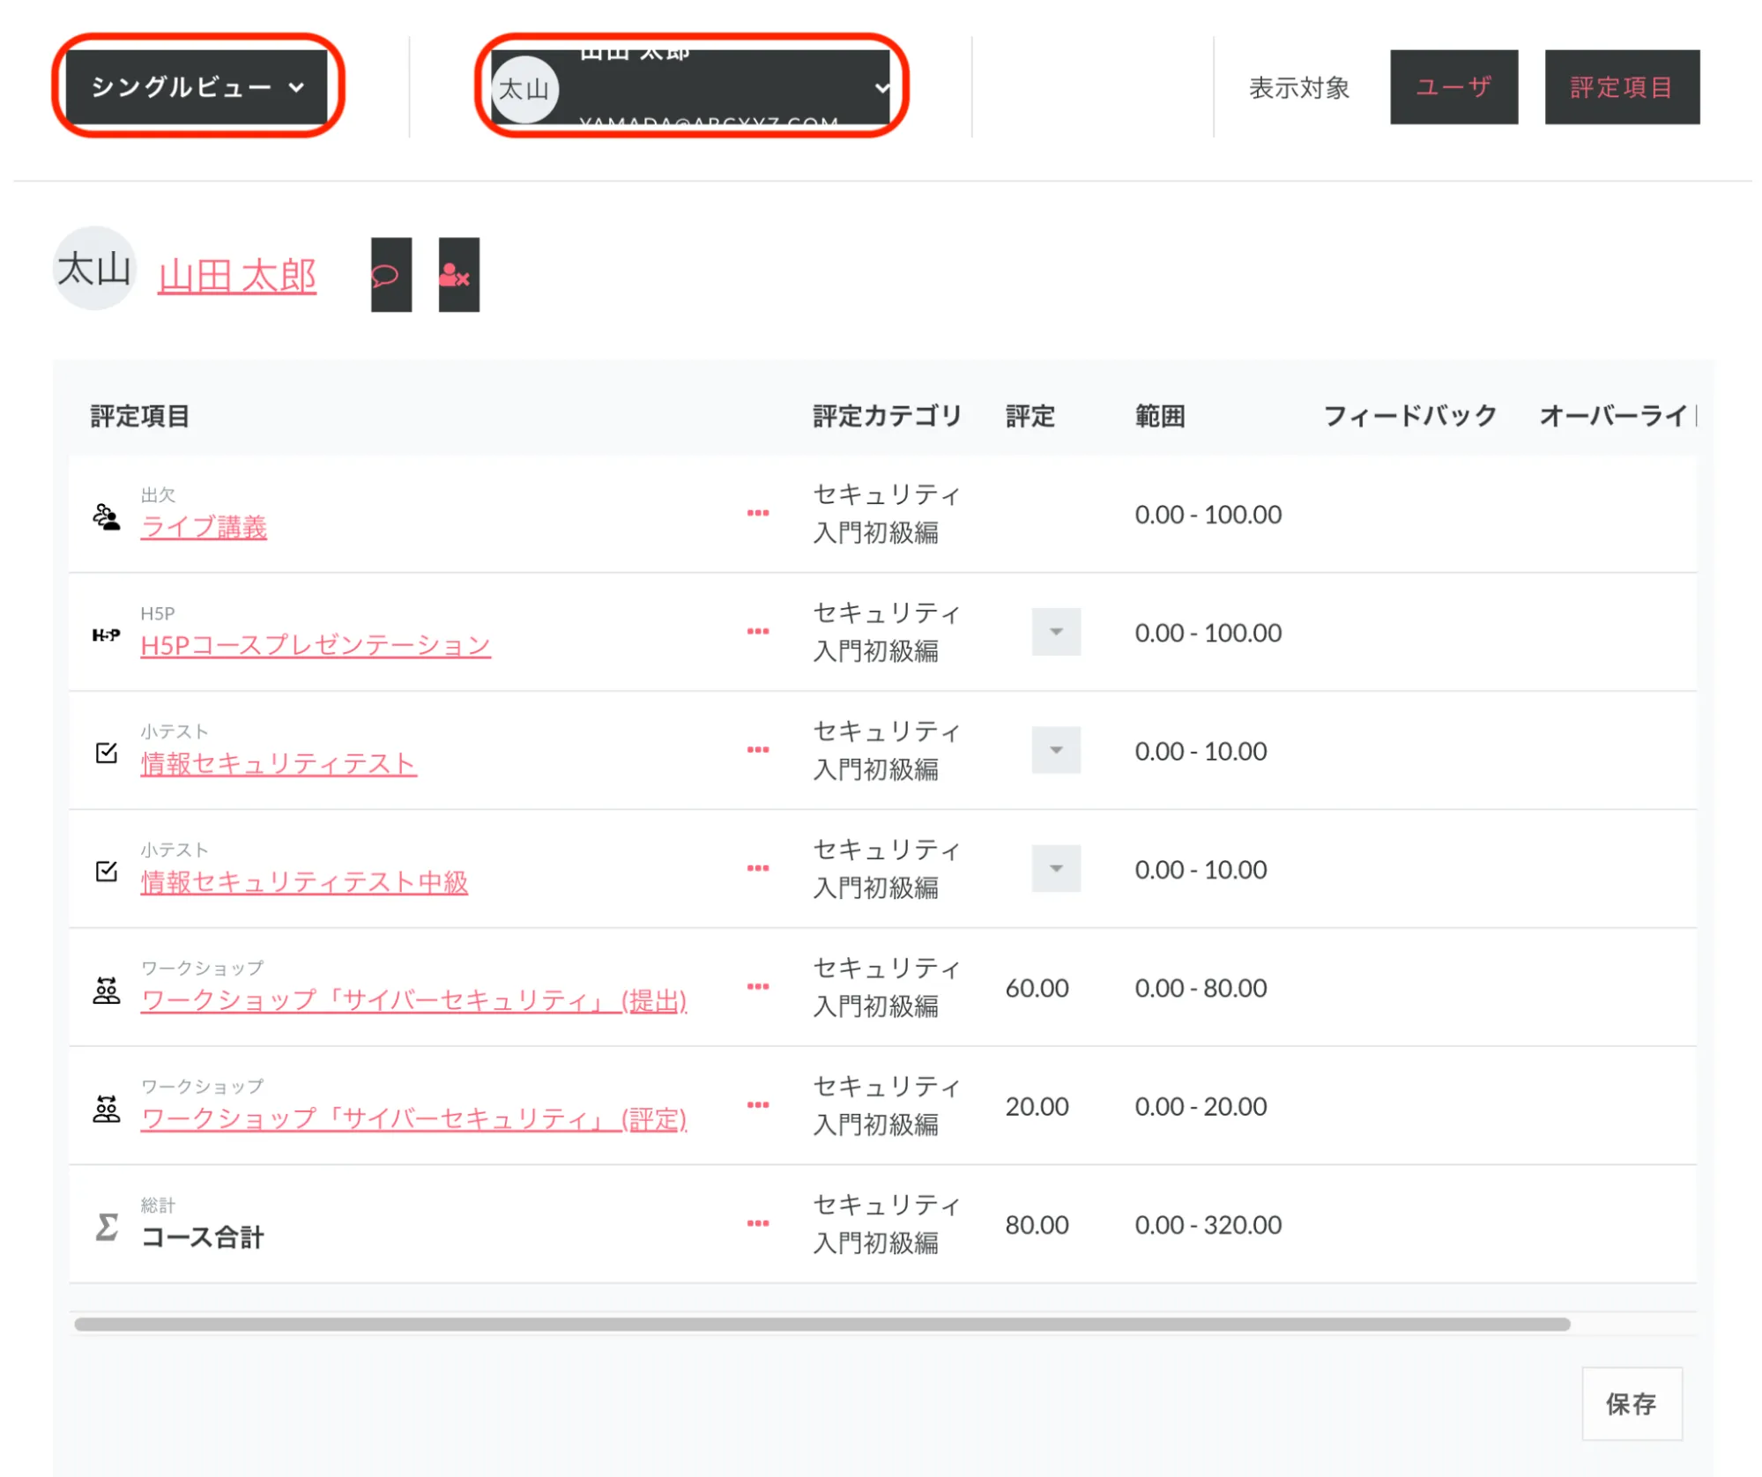This screenshot has height=1477, width=1762.
Task: Expand grade dropdown for 情報セキュリティテスト中級
Action: coord(1055,868)
